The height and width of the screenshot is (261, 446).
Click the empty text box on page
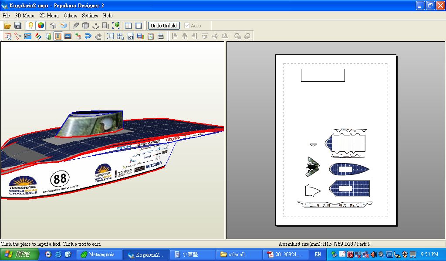coord(323,75)
